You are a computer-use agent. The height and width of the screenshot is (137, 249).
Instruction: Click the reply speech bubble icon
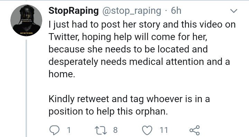(54, 130)
